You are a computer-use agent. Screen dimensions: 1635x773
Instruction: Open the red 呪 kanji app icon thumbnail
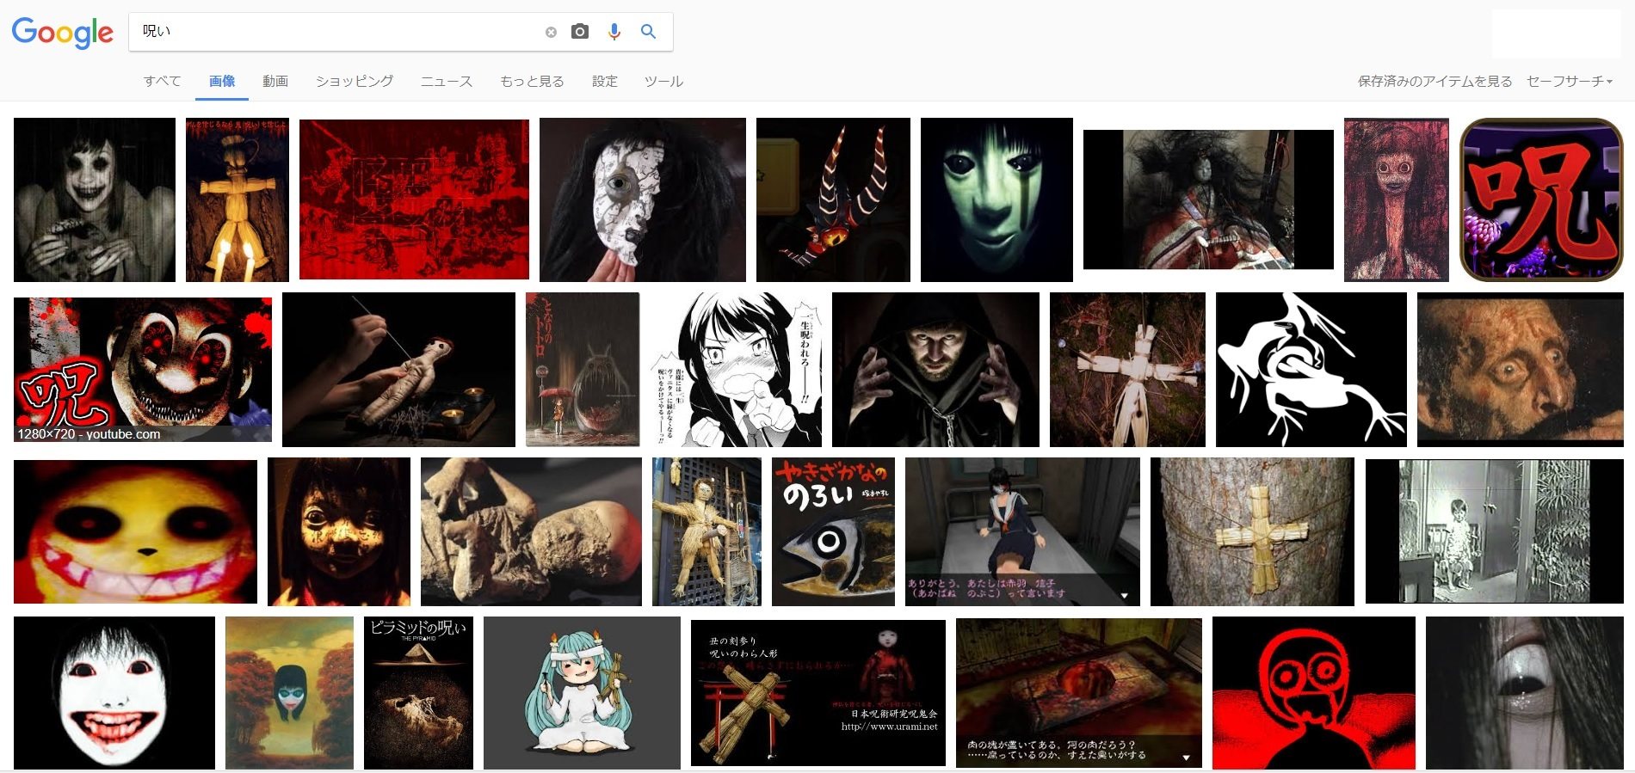1541,199
